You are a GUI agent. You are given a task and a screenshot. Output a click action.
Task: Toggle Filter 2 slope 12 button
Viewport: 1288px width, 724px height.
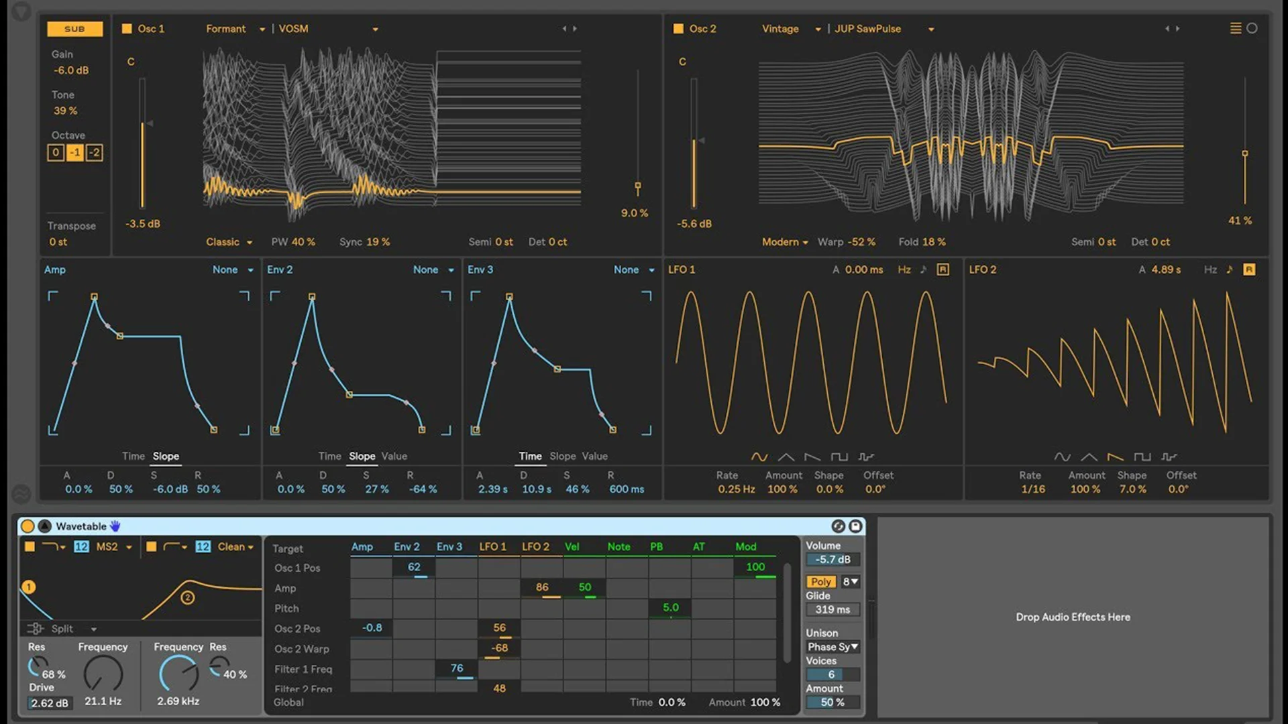coord(203,547)
